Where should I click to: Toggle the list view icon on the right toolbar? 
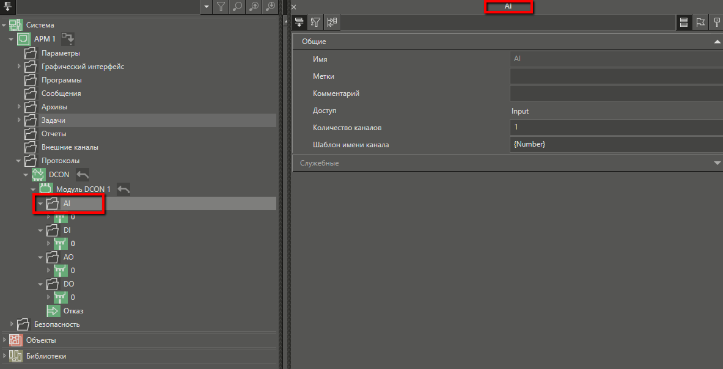pyautogui.click(x=684, y=22)
